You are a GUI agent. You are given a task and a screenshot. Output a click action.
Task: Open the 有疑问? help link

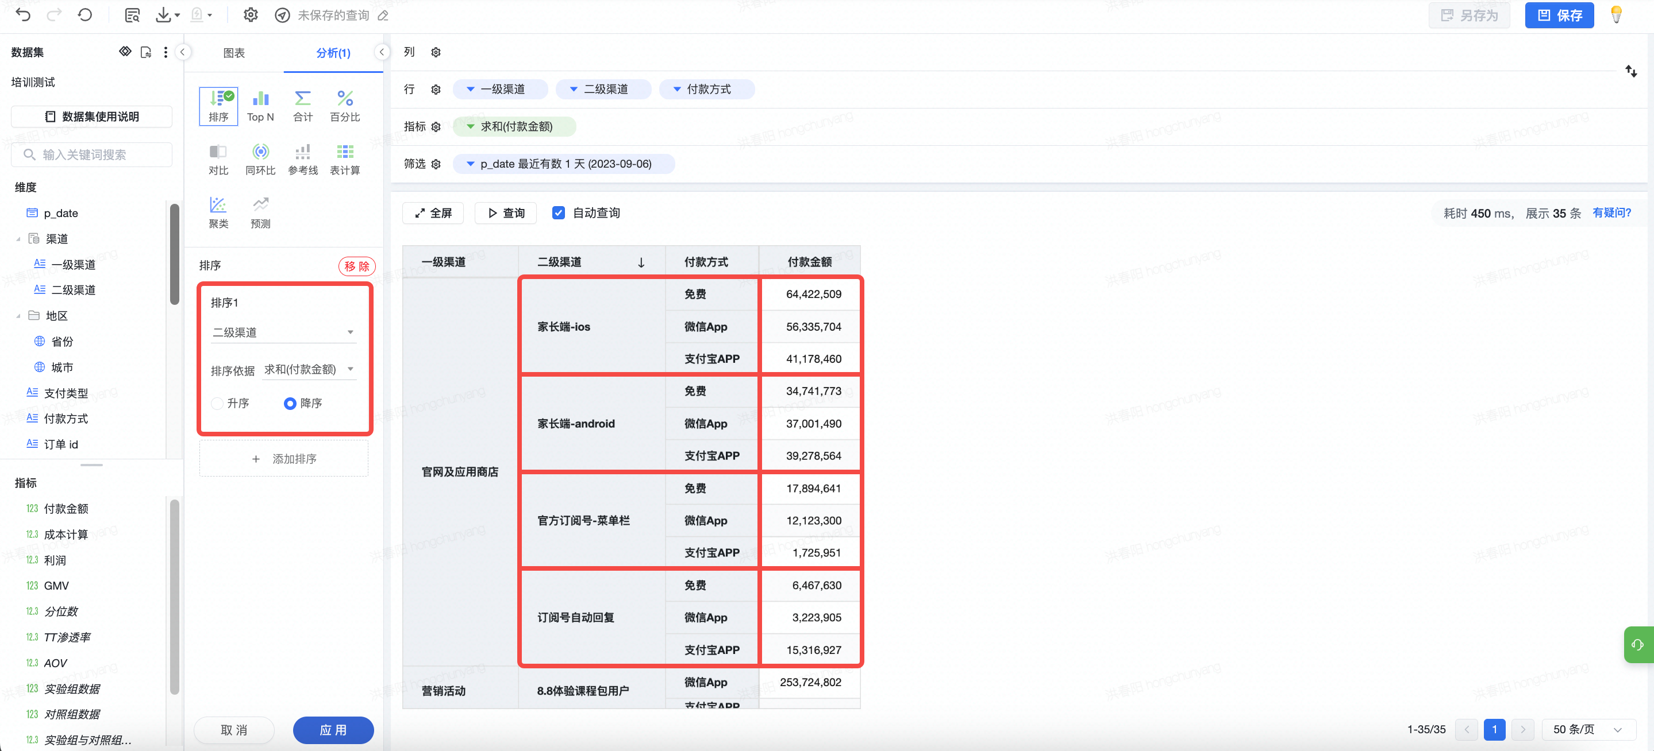1611,212
